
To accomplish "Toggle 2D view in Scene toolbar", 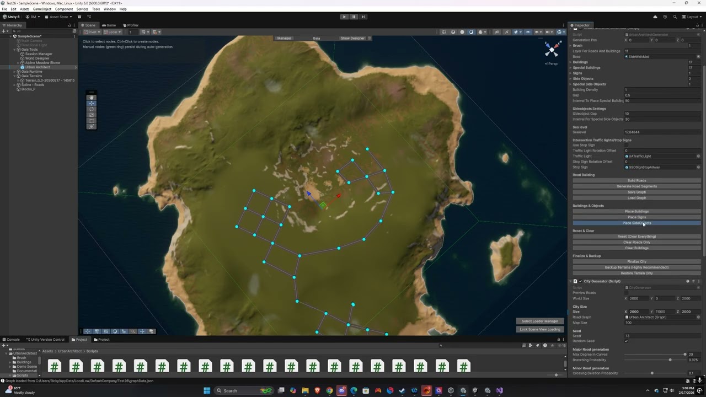I will (x=497, y=31).
